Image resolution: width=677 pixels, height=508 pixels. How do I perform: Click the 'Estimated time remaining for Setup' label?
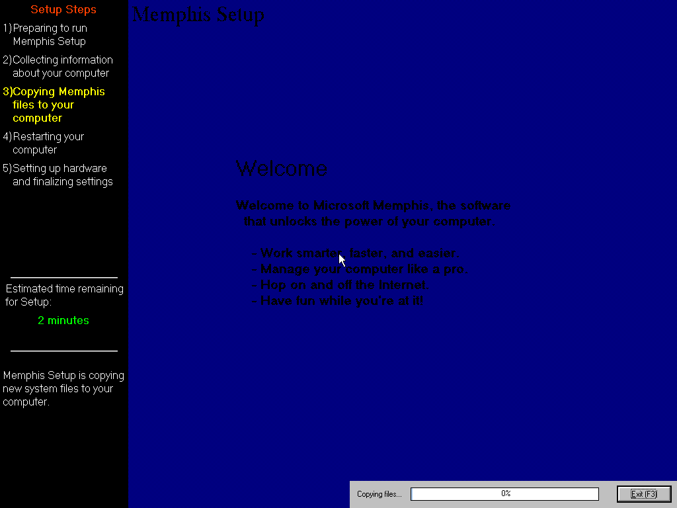point(64,295)
